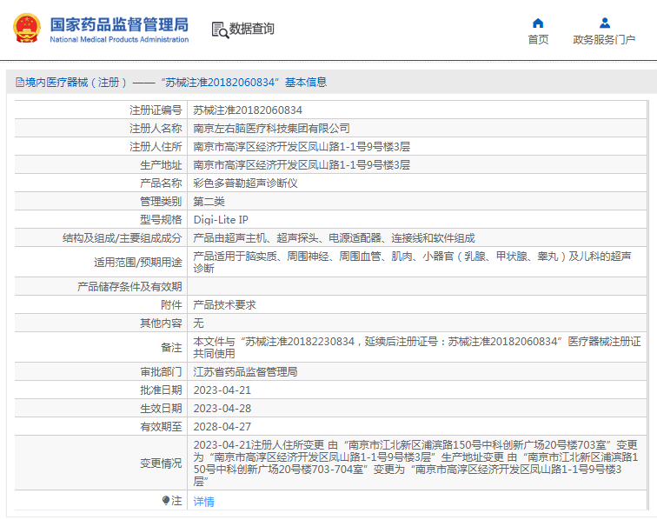The image size is (657, 520).
Task: Go to 首页 home page
Action: click(x=538, y=39)
